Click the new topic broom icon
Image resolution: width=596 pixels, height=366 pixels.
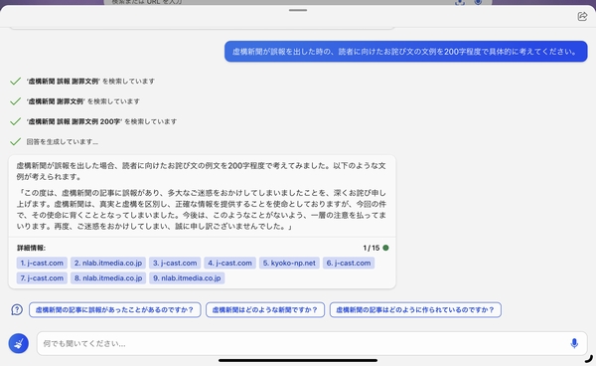pos(19,343)
